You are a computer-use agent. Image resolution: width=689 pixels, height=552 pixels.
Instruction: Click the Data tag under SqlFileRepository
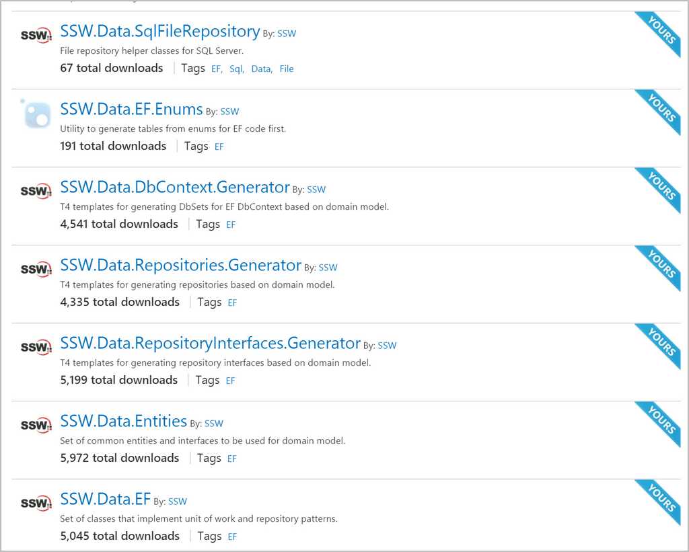click(x=261, y=69)
